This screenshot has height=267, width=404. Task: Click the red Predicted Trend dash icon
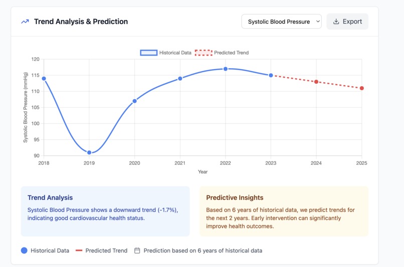coord(79,250)
